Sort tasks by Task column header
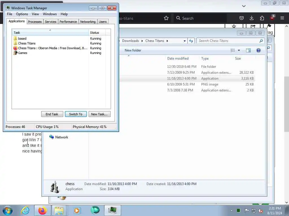The height and width of the screenshot is (216, 289). [x=50, y=33]
